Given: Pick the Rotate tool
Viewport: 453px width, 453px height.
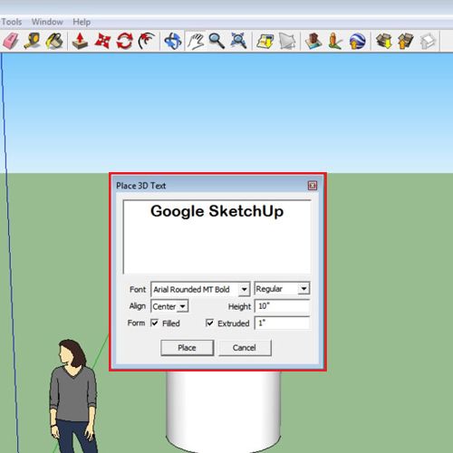Looking at the screenshot, I should click(x=125, y=41).
